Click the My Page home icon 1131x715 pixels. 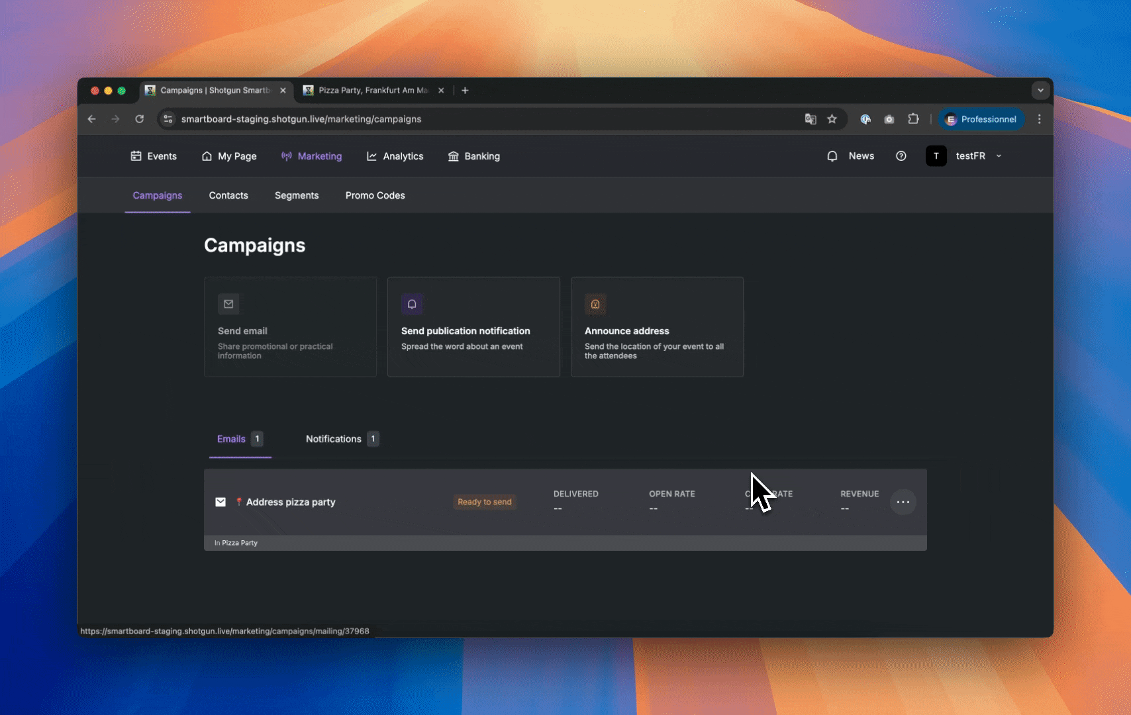point(207,156)
